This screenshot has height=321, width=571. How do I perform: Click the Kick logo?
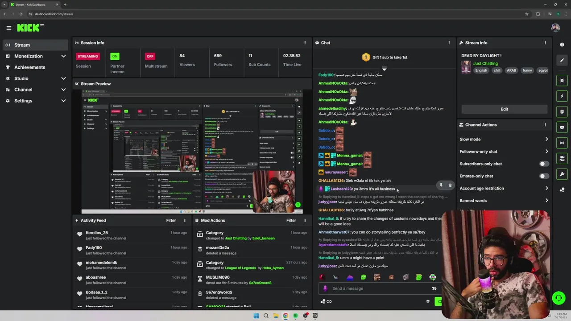tap(30, 28)
